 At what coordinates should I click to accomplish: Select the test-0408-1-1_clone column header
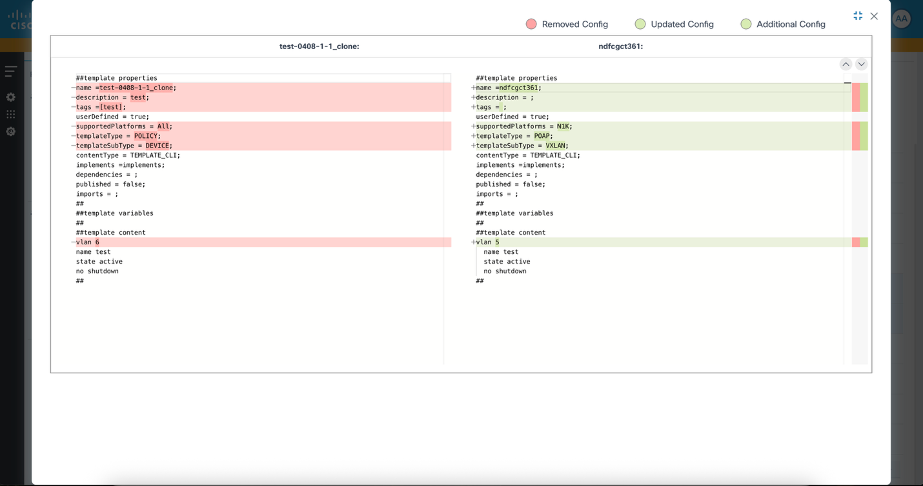(319, 46)
